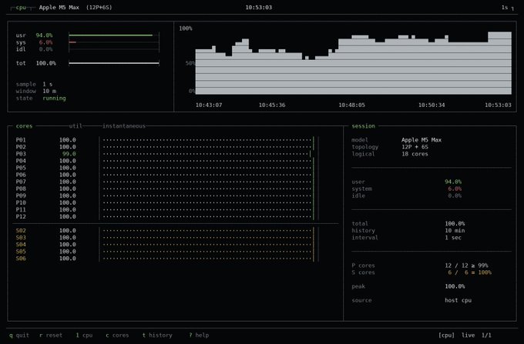This screenshot has width=524, height=344.
Task: Click the 1/1 page indicator
Action: tap(486, 335)
